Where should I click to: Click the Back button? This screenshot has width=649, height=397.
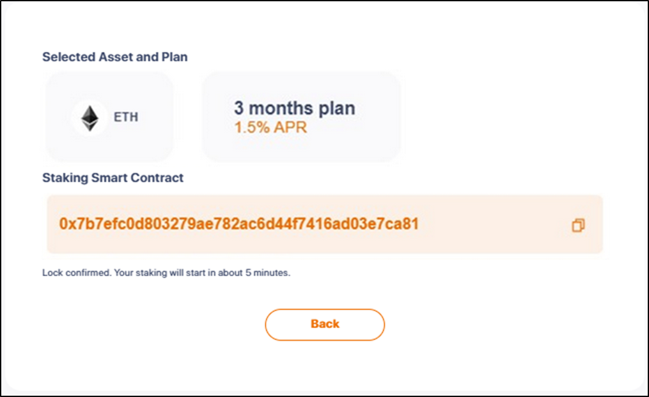click(325, 325)
